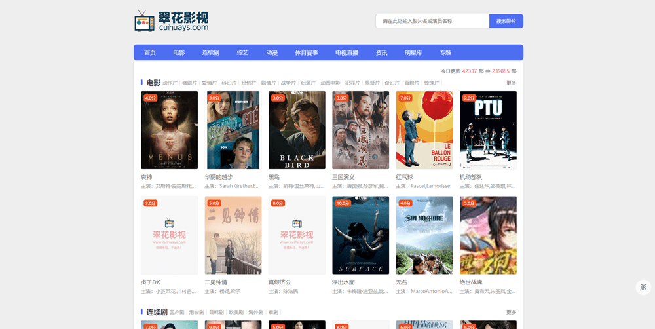
Task: Filter series by 海外剧
Action: (255, 312)
